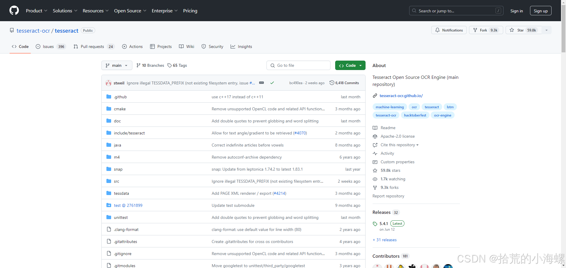Open the Projects tab
The height and width of the screenshot is (268, 566).
161,46
